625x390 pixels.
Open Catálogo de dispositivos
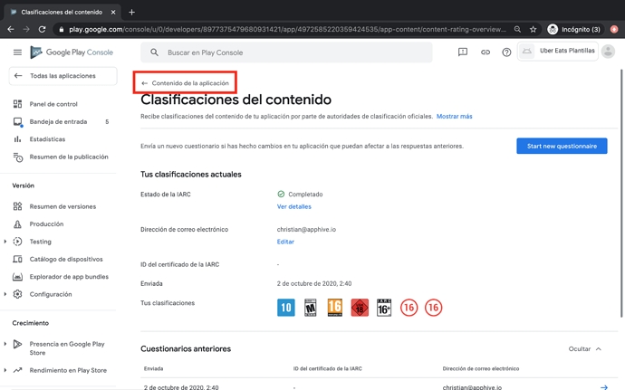coord(66,259)
